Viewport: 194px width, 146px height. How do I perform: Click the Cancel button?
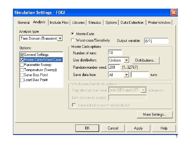click(113, 128)
